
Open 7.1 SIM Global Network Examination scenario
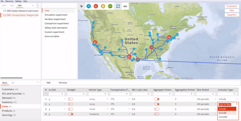click(x=21, y=11)
